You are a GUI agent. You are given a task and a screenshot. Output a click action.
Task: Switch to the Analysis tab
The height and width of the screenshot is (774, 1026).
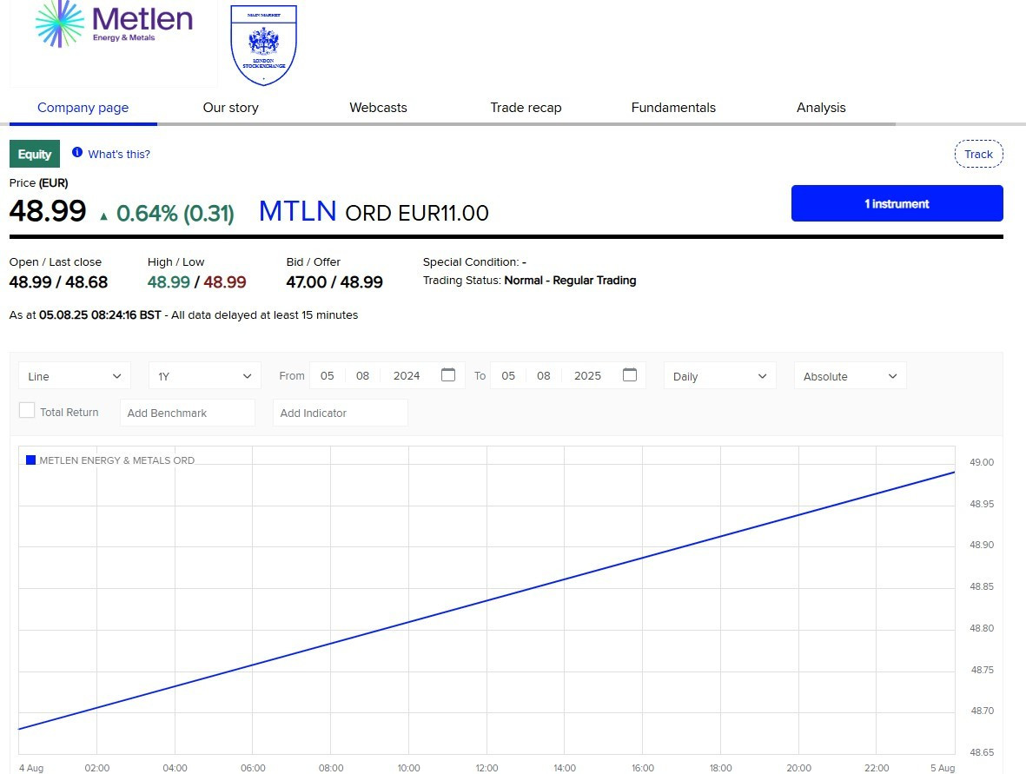pyautogui.click(x=821, y=108)
